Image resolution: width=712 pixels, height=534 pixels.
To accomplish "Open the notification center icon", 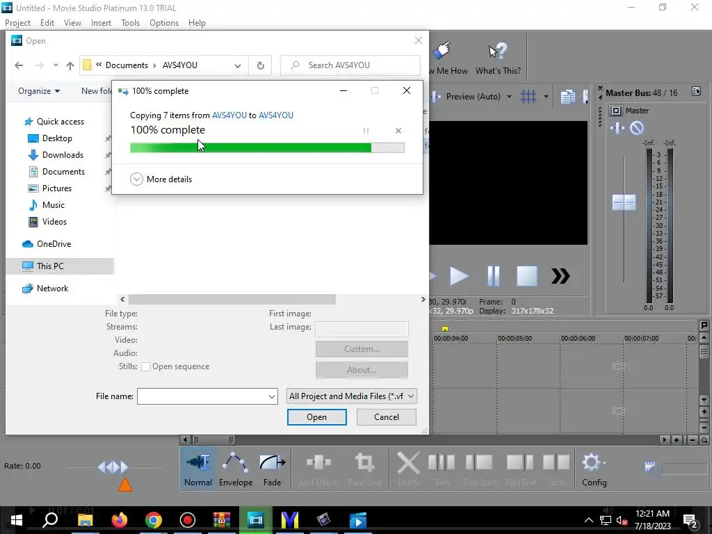I will coord(690,520).
